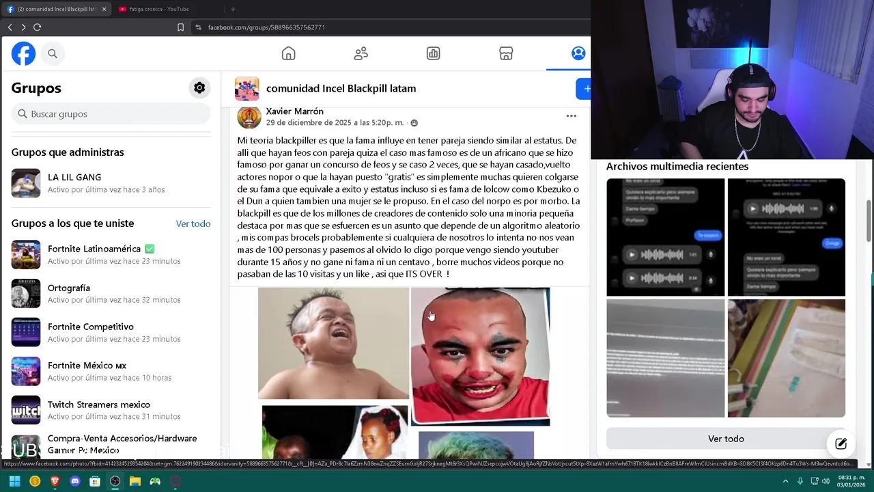Open first recent media voice-message thumbnail
The image size is (874, 492).
click(x=665, y=237)
